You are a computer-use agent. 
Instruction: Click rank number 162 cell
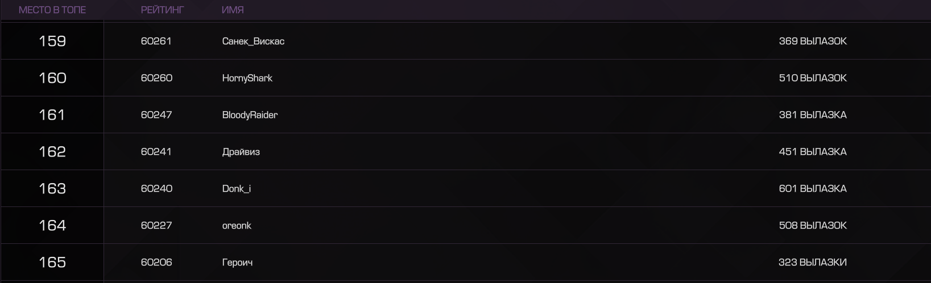coord(52,151)
